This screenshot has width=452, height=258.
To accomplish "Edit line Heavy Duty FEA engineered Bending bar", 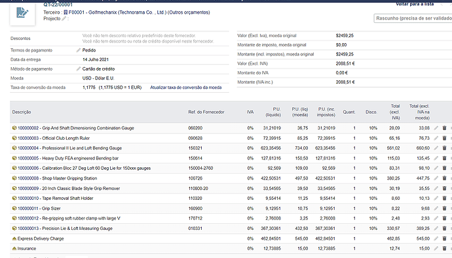I will [436, 158].
